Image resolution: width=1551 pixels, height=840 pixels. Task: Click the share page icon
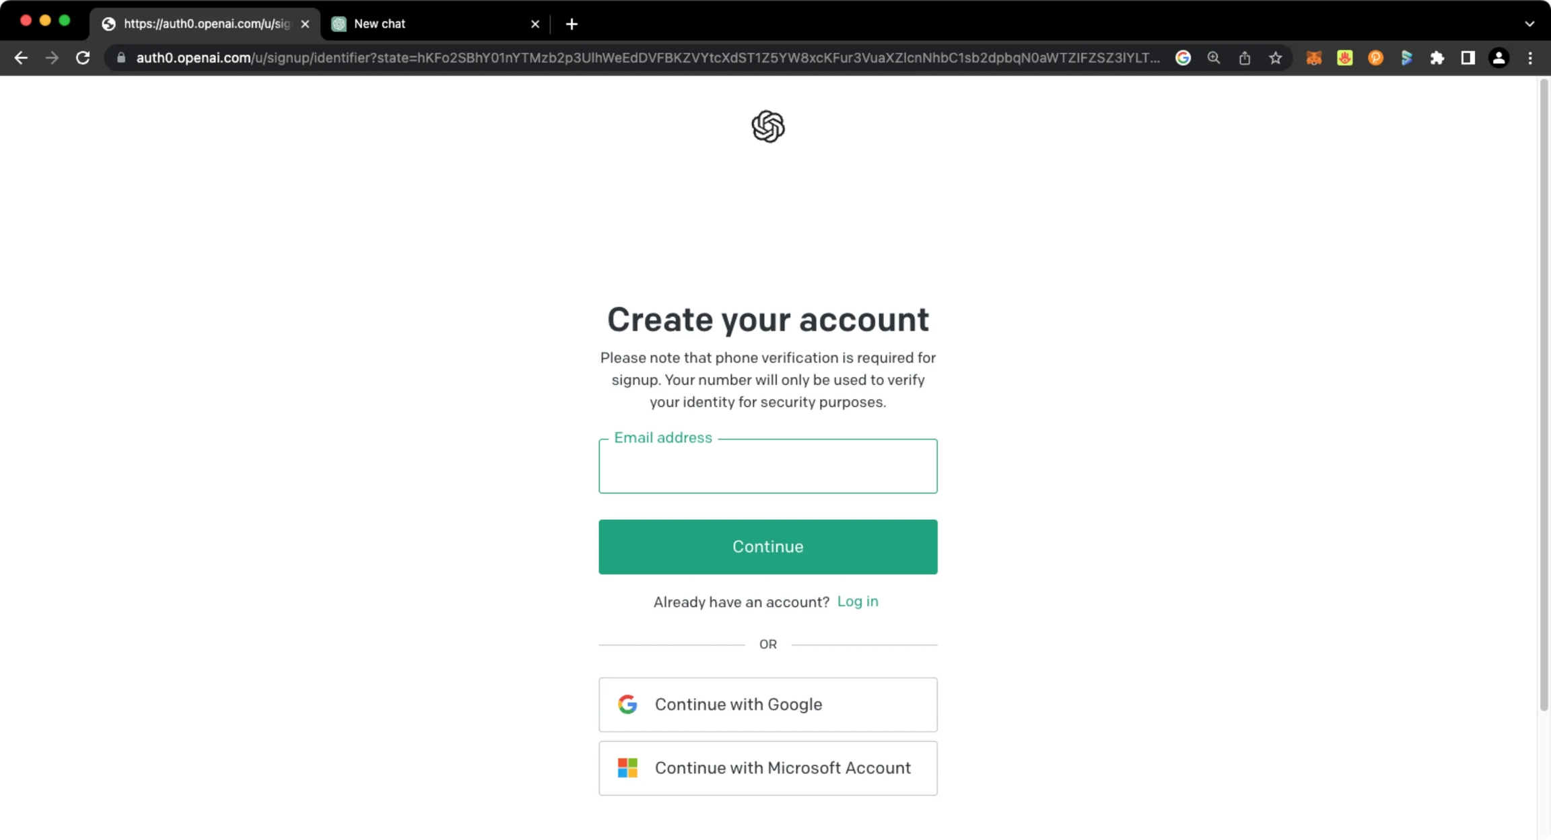[x=1245, y=58]
